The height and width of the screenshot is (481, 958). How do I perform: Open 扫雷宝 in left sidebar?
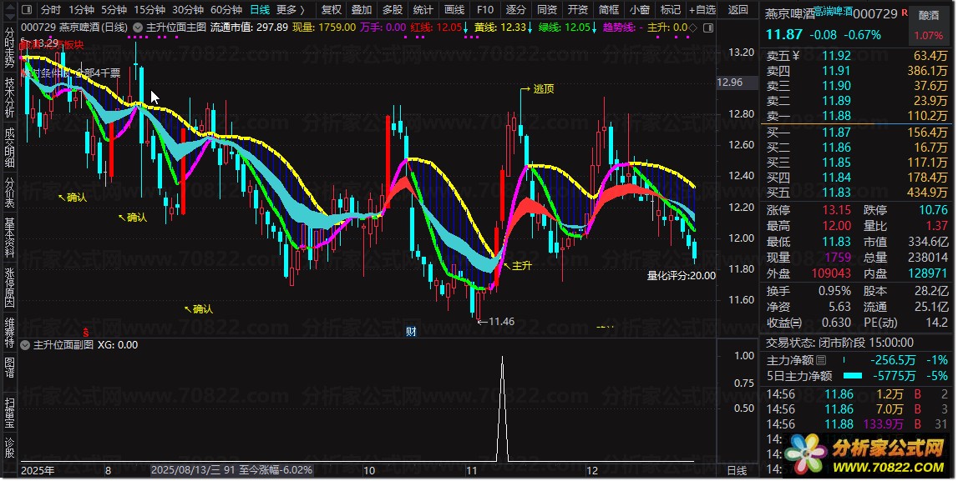click(10, 412)
